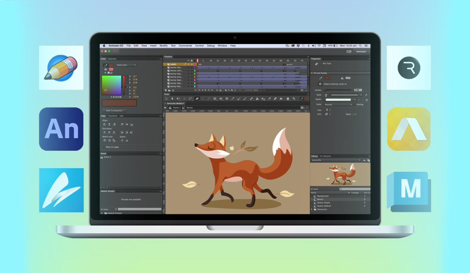The width and height of the screenshot is (470, 273).
Task: Select the Text tool in Tools panel
Action: coord(203,99)
